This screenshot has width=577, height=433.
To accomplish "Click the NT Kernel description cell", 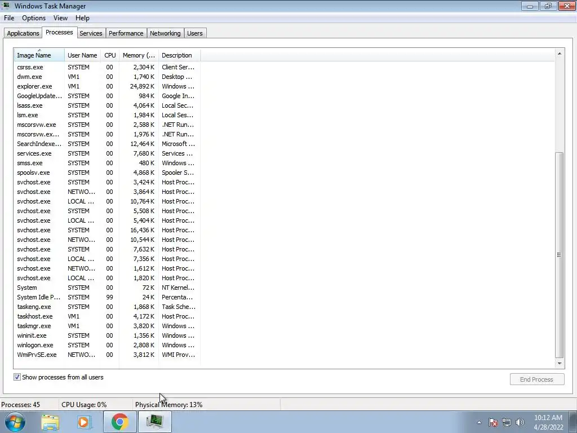I will [178, 288].
